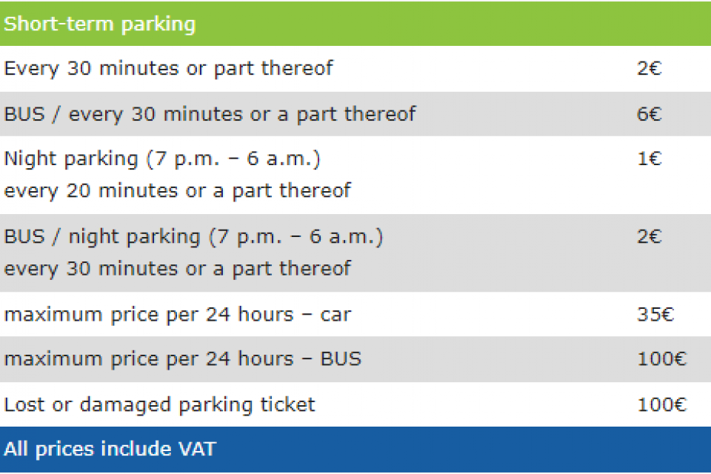Click the 35€ maximum car price
The height and width of the screenshot is (474, 711).
655,315
